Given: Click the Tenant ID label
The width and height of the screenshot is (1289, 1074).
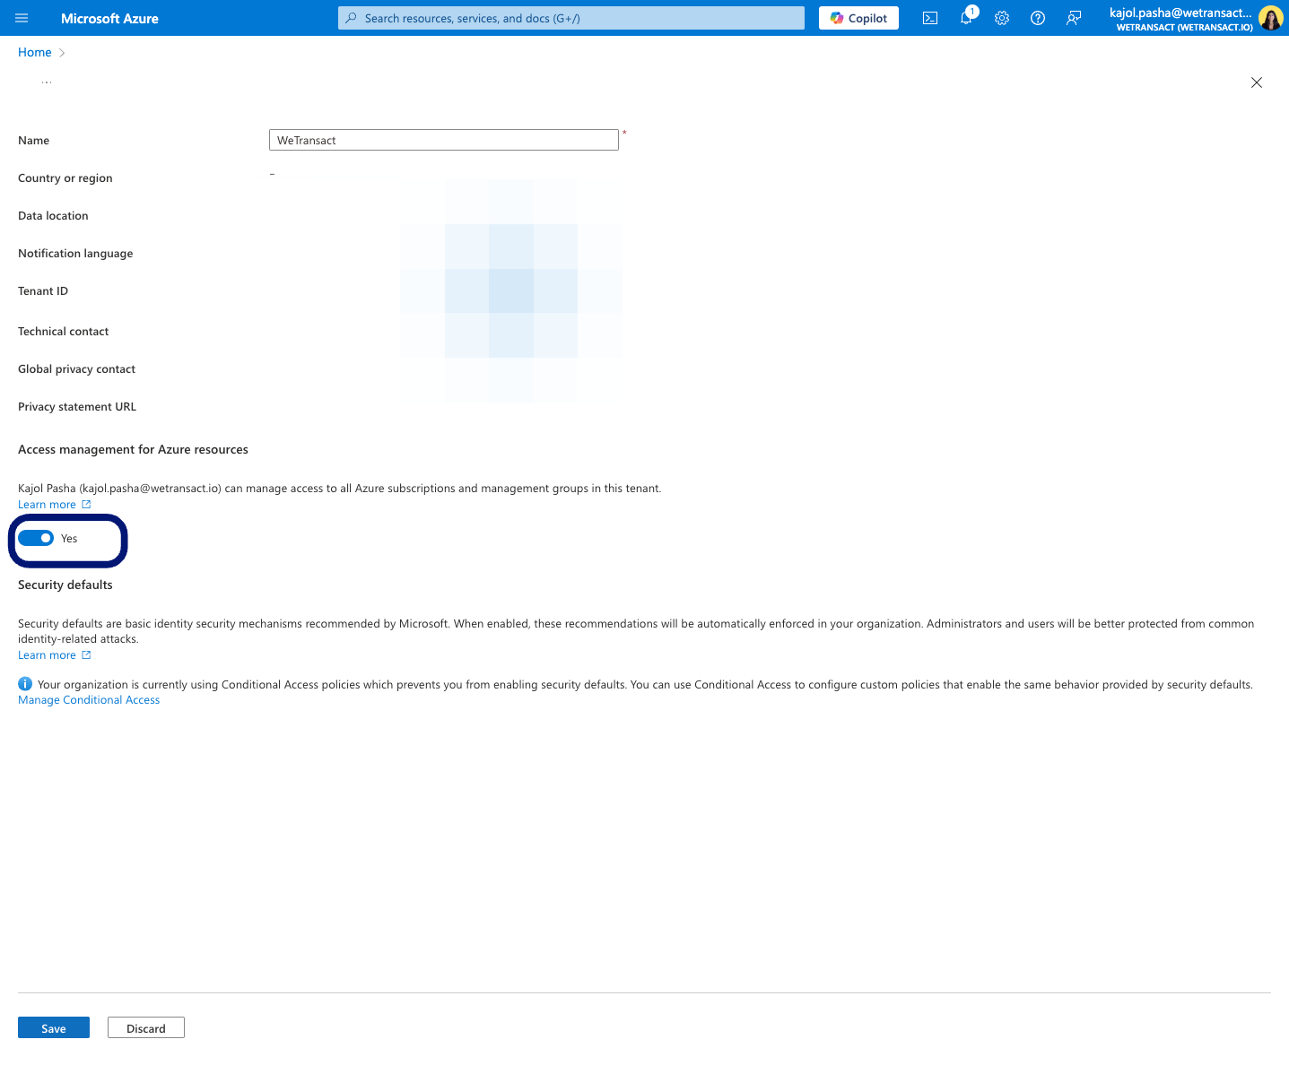Looking at the screenshot, I should [43, 291].
